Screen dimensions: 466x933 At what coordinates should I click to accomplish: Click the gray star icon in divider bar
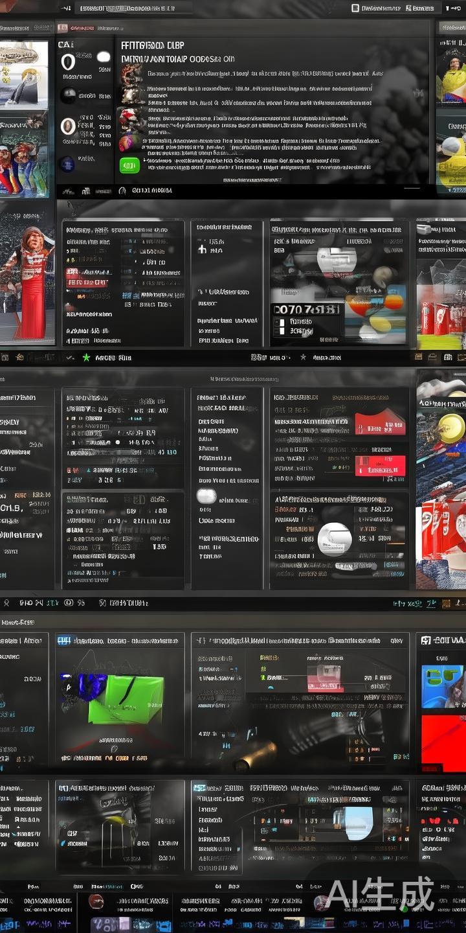[x=303, y=357]
